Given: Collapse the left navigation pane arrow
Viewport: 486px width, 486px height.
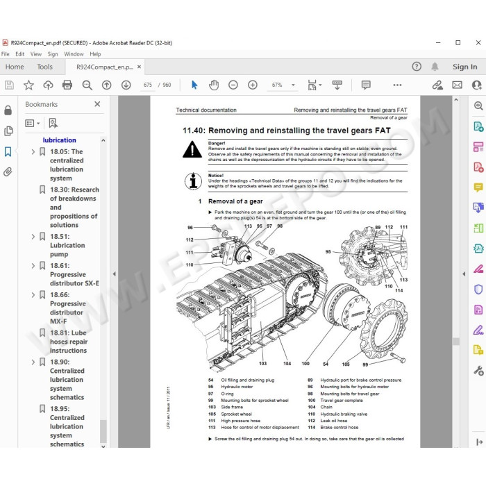Looking at the screenshot, I should (x=114, y=274).
